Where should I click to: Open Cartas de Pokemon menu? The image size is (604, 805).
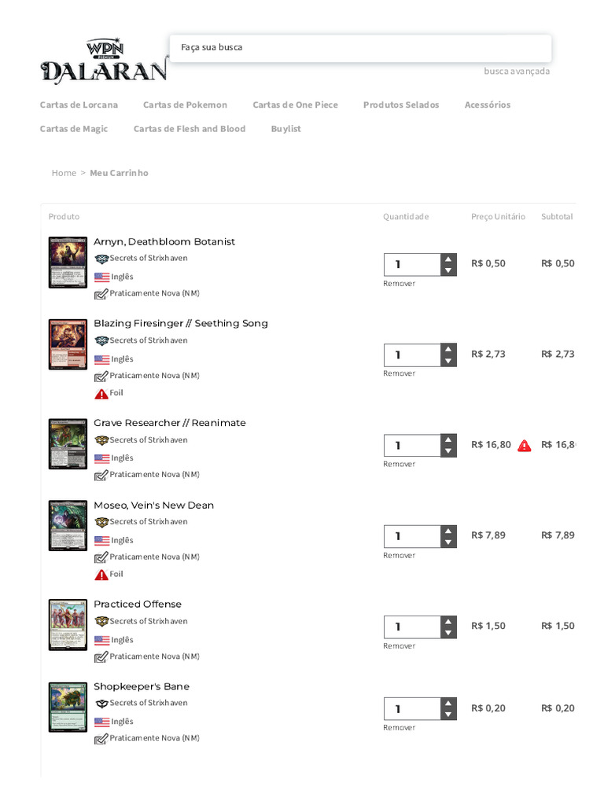[x=185, y=105]
